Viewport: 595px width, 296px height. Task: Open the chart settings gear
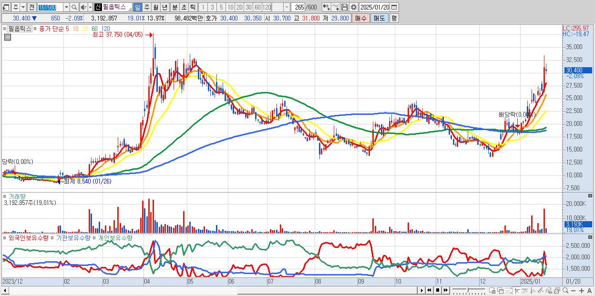(x=353, y=7)
